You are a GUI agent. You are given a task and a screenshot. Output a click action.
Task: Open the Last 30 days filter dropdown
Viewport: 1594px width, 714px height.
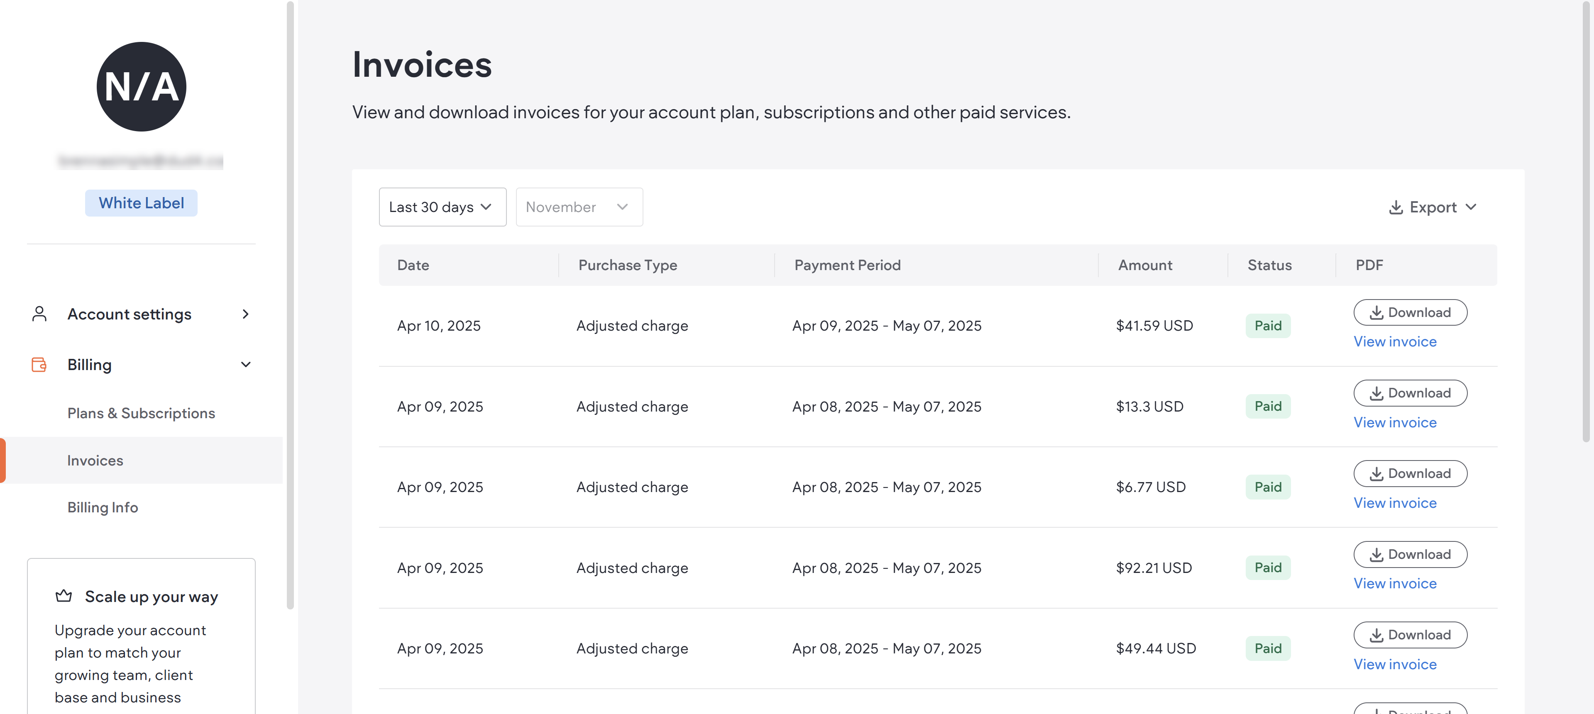[x=443, y=207]
